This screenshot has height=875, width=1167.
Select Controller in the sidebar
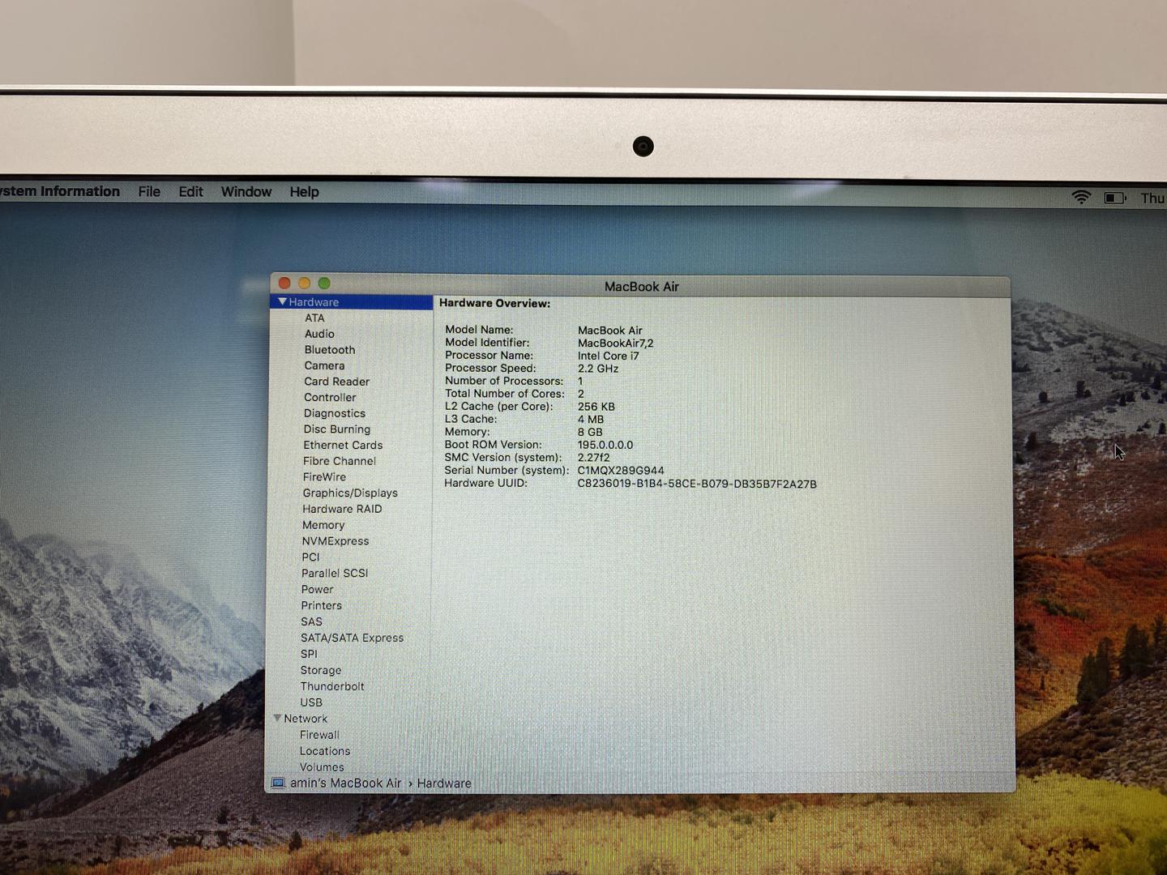[330, 398]
